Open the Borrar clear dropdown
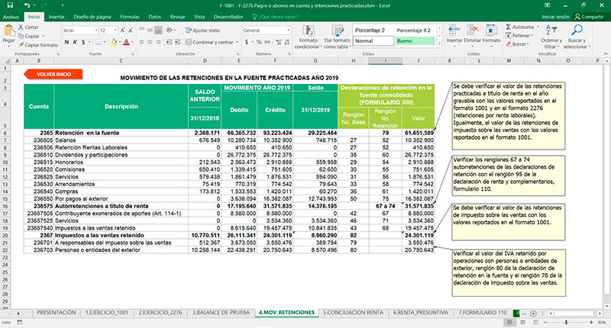The width and height of the screenshot is (611, 328). pos(518,44)
